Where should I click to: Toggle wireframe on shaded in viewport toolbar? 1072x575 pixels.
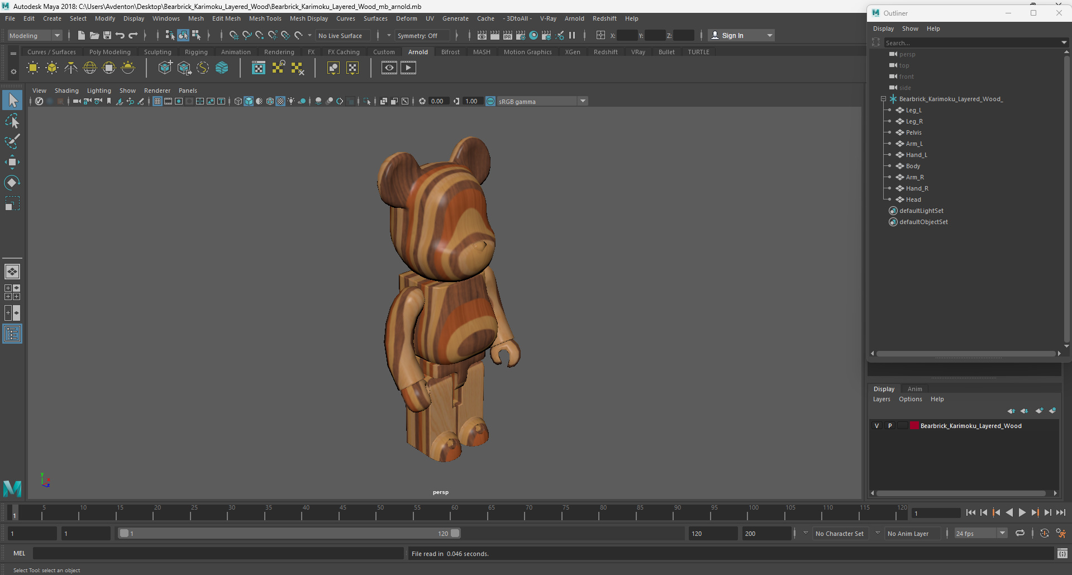click(270, 101)
